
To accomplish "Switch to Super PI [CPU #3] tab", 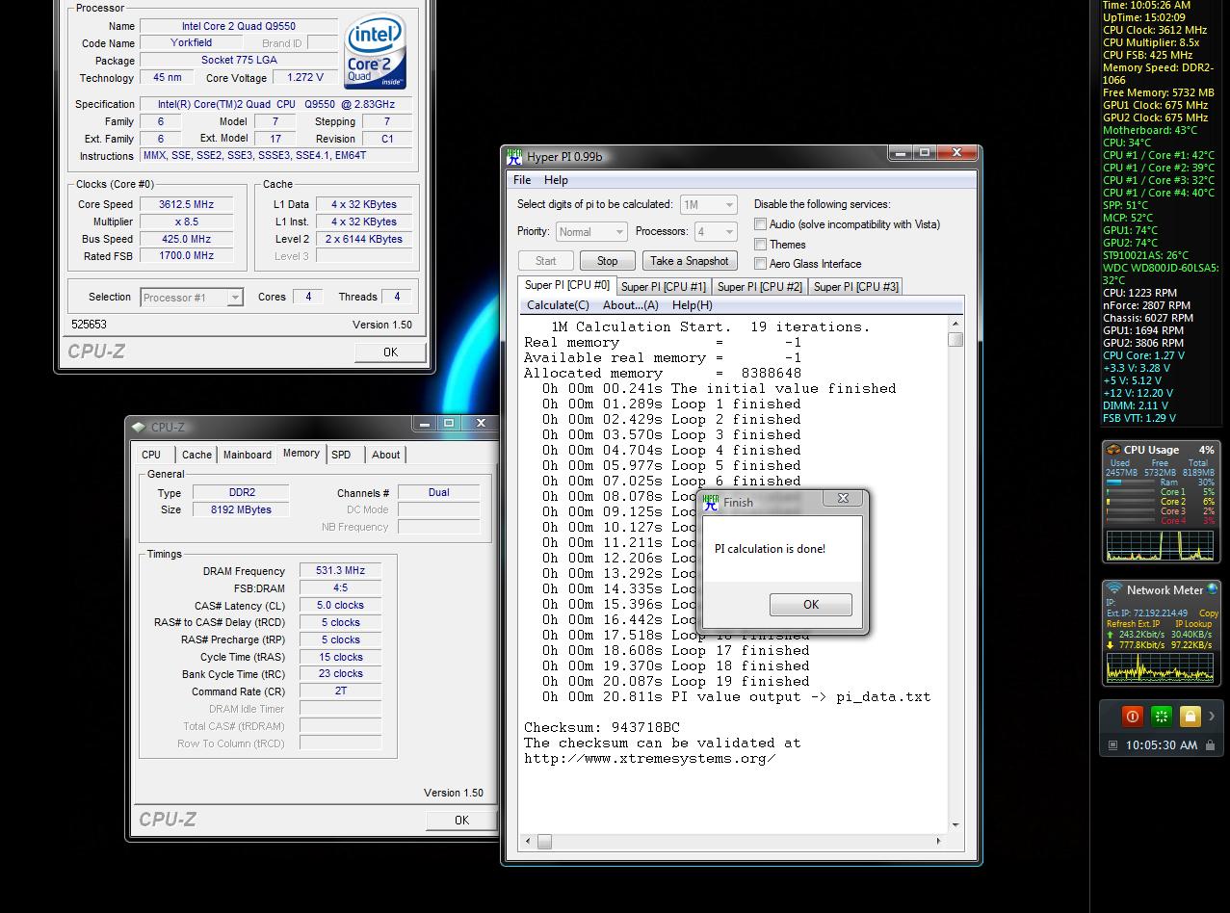I will [x=855, y=286].
